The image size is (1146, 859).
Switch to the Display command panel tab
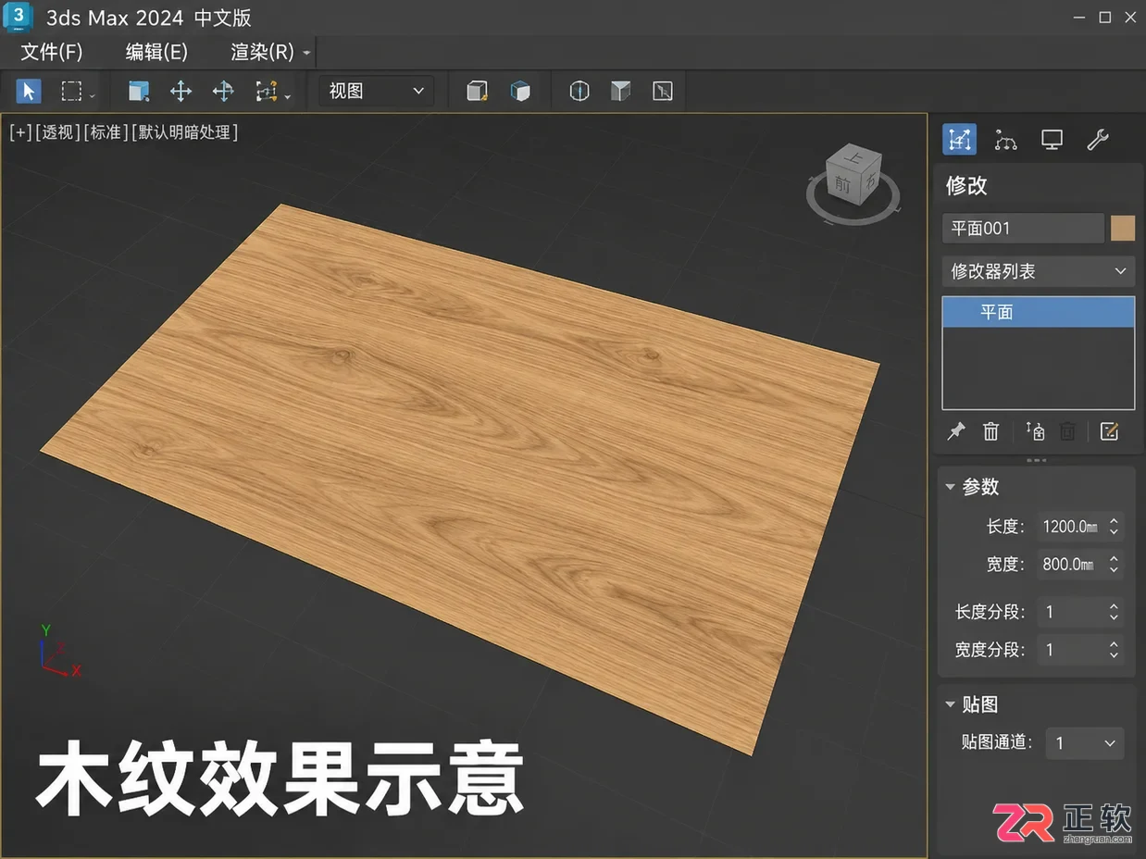(x=1052, y=140)
